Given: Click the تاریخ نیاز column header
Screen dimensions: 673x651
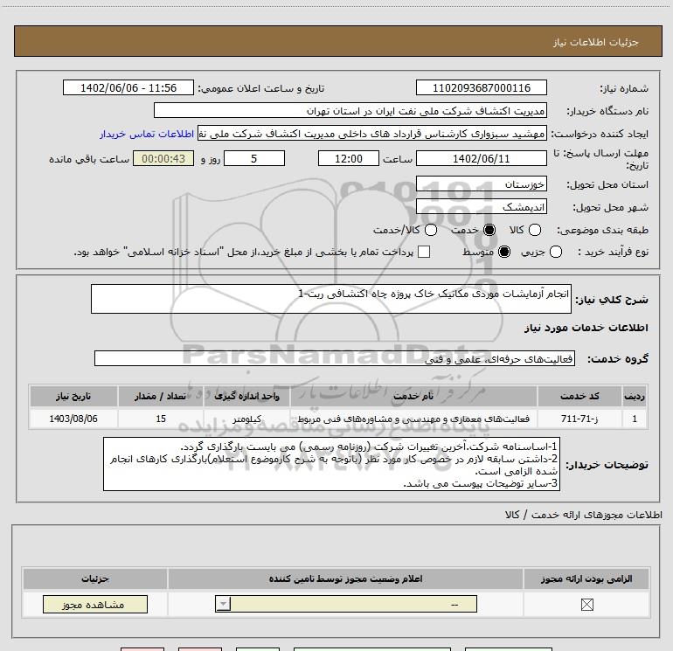Looking at the screenshot, I should [73, 396].
